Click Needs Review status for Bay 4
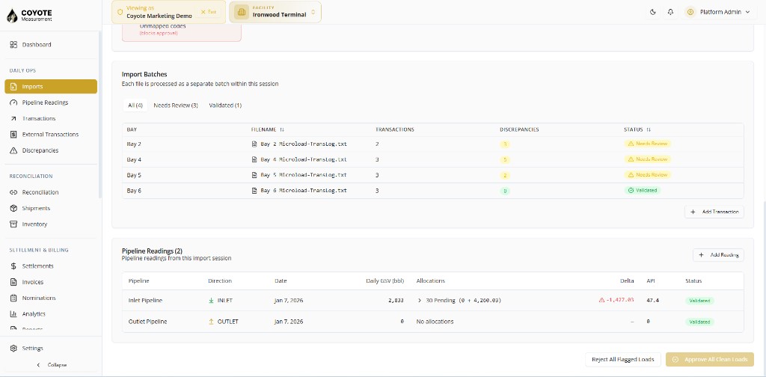 click(x=647, y=159)
